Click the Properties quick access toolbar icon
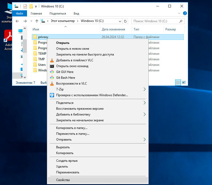Screen dimensions: 212x185 tap(25, 6)
